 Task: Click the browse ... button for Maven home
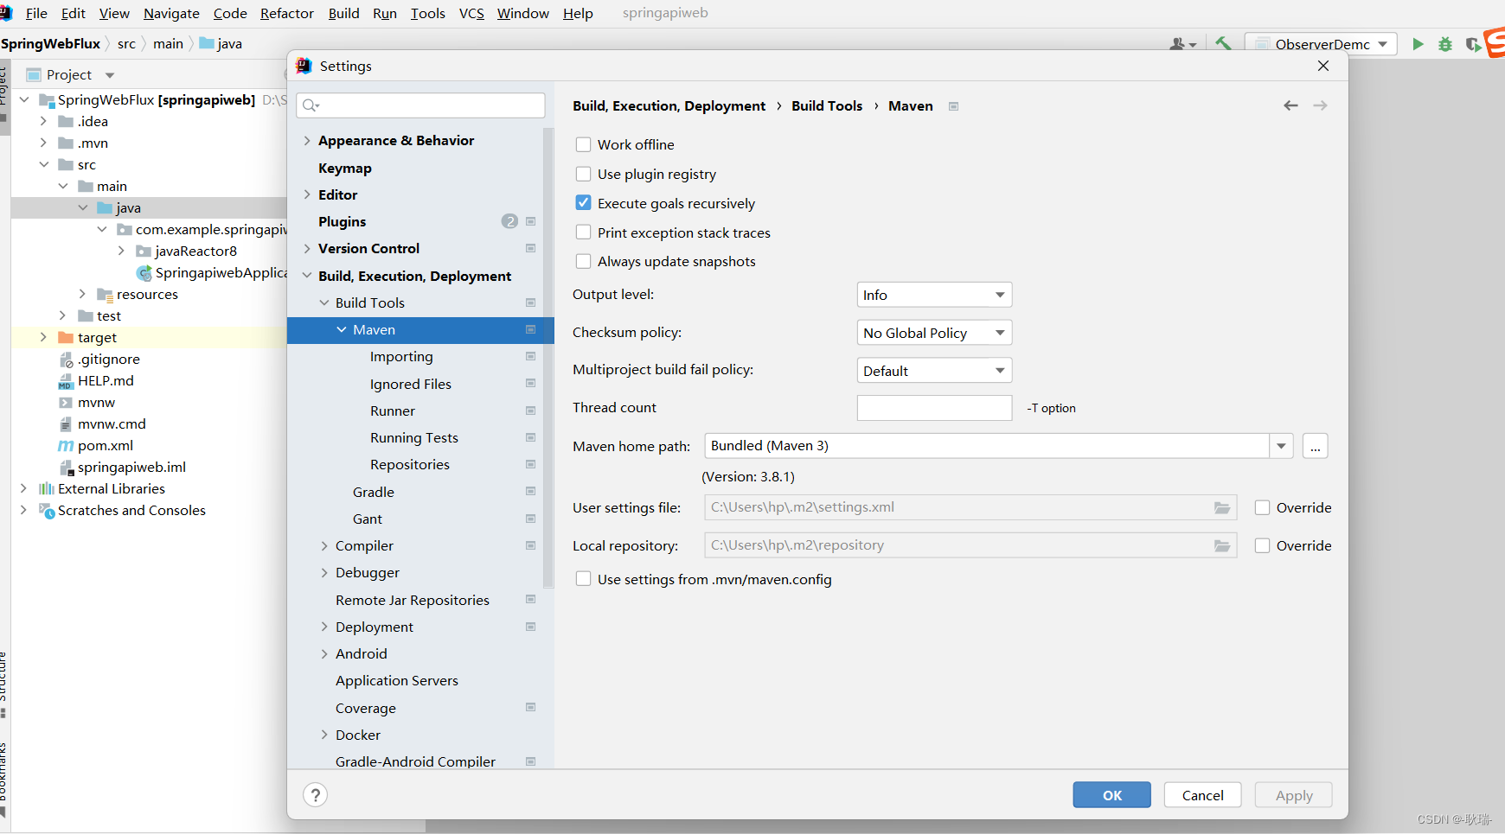click(1315, 446)
